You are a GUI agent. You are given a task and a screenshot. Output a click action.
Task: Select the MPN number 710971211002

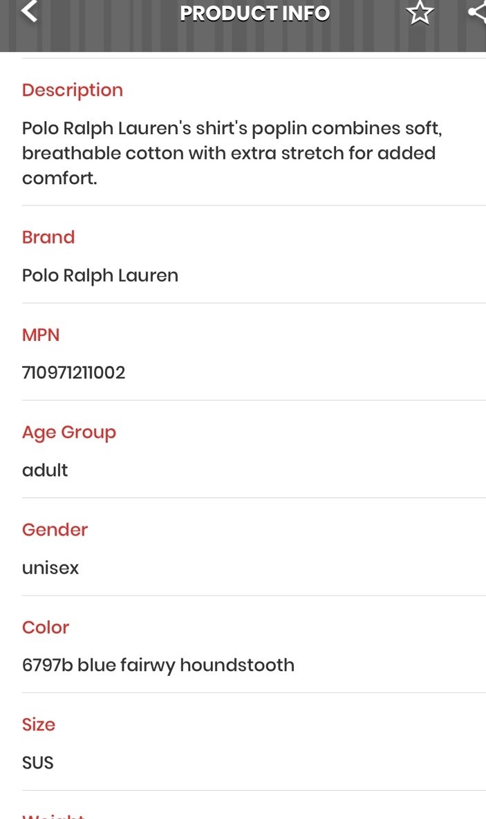click(x=74, y=373)
